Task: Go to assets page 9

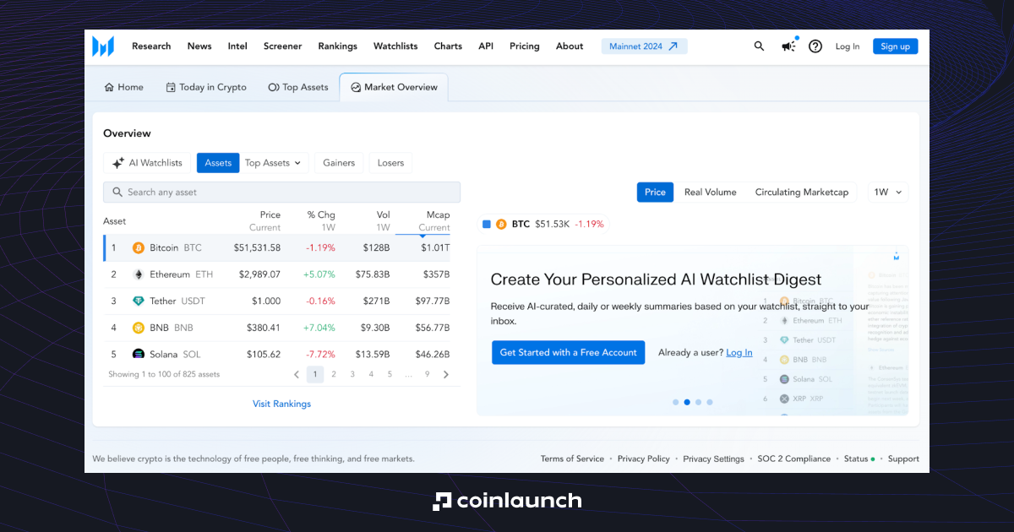Action: [x=428, y=374]
